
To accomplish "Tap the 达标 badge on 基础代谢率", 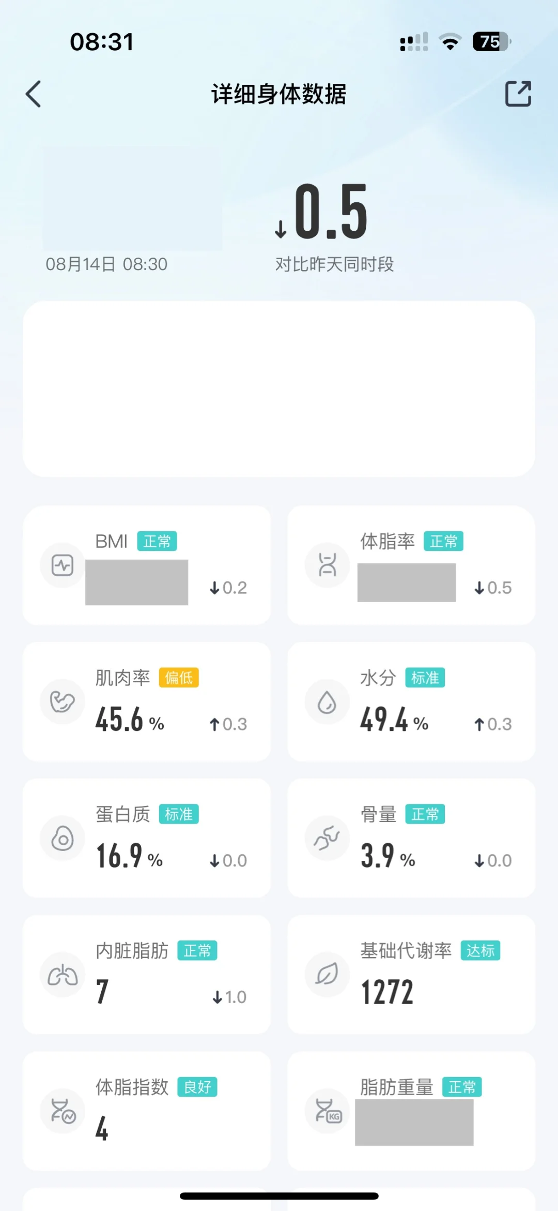I will tap(481, 951).
